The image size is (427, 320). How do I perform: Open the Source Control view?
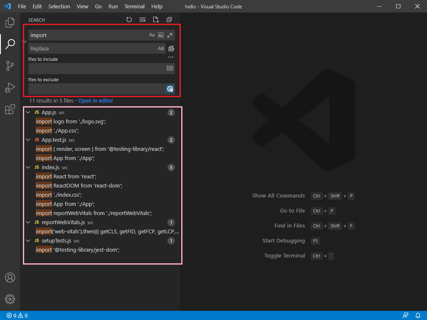10,66
